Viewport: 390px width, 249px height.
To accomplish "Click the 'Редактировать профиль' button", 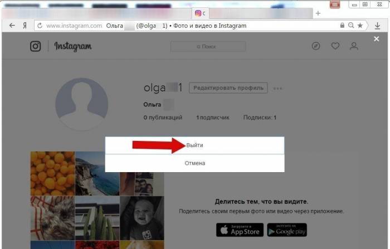I will [228, 88].
